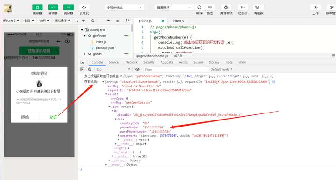Click the compile refresh icon
This screenshot has height=180, width=336.
[x=199, y=7]
